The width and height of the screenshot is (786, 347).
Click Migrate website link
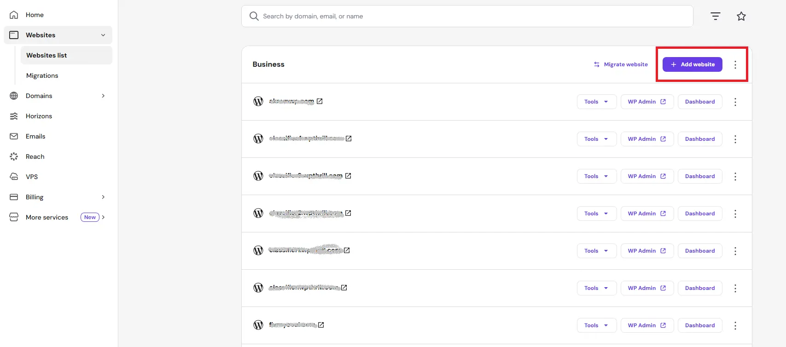[x=620, y=64]
